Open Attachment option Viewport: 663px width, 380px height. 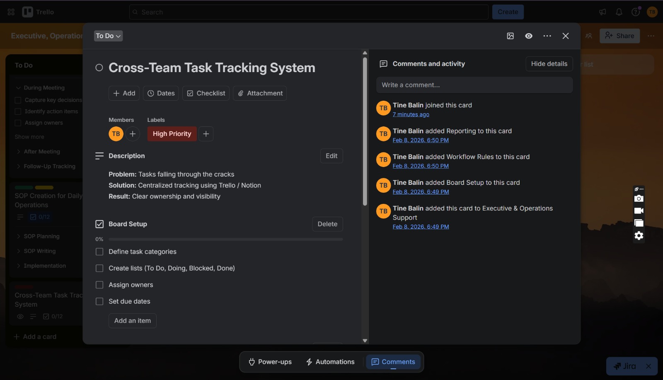point(260,93)
